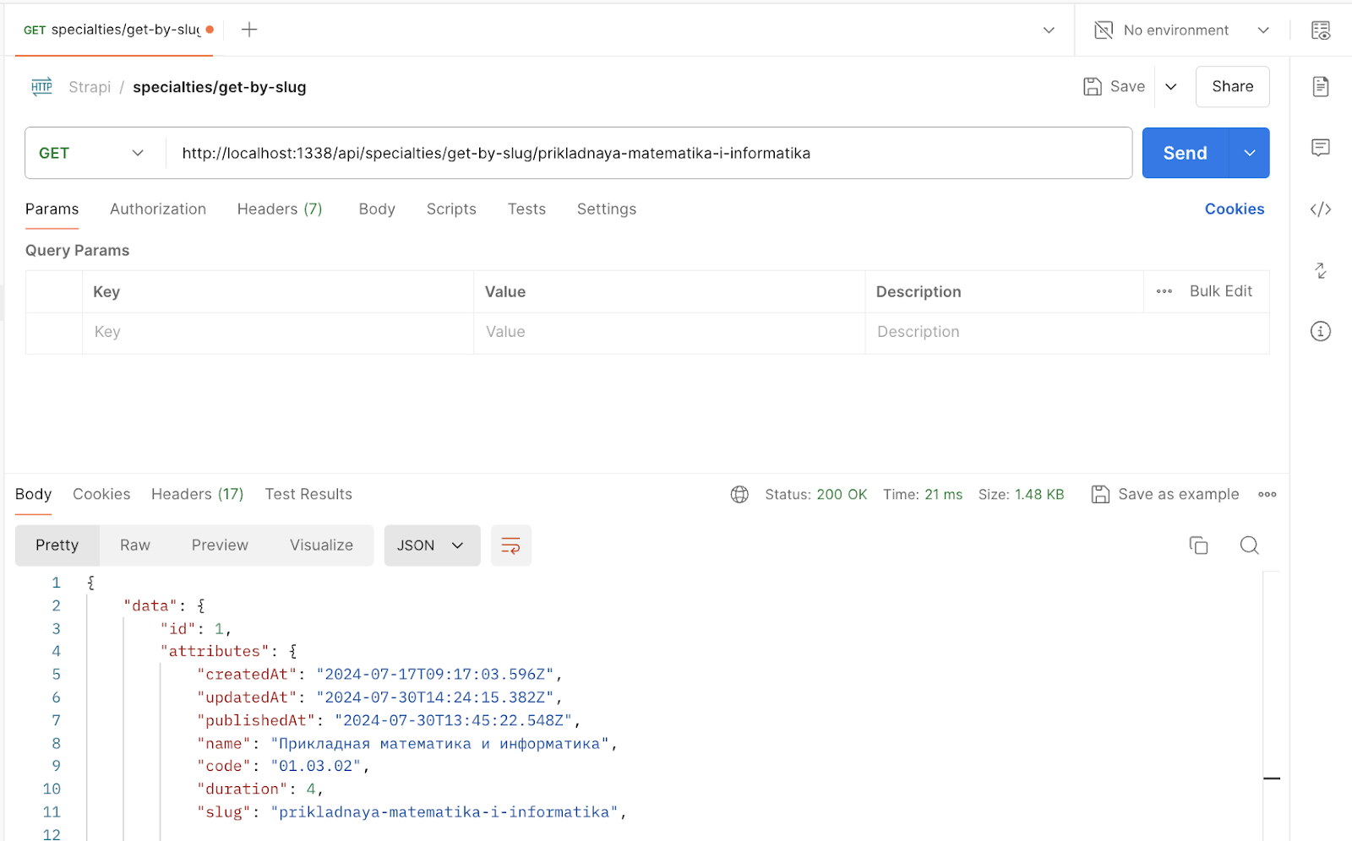Copy the response body with copy icon
Viewport: 1352px width, 841px height.
(1198, 545)
